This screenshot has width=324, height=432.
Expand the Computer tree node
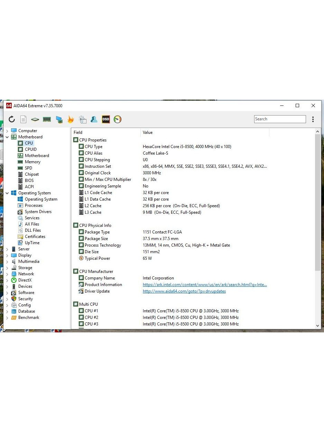click(7, 131)
